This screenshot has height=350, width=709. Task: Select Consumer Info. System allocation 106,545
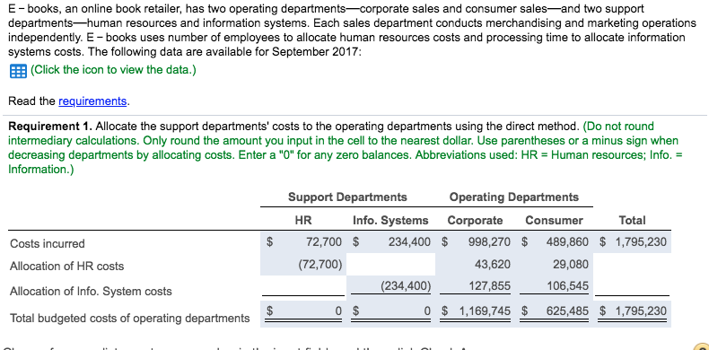point(562,285)
